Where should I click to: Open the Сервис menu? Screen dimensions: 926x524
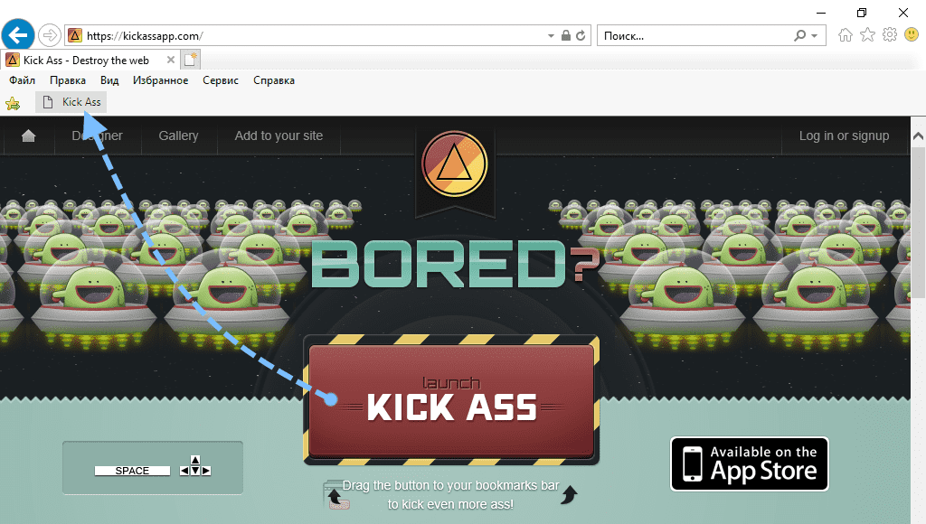point(221,80)
